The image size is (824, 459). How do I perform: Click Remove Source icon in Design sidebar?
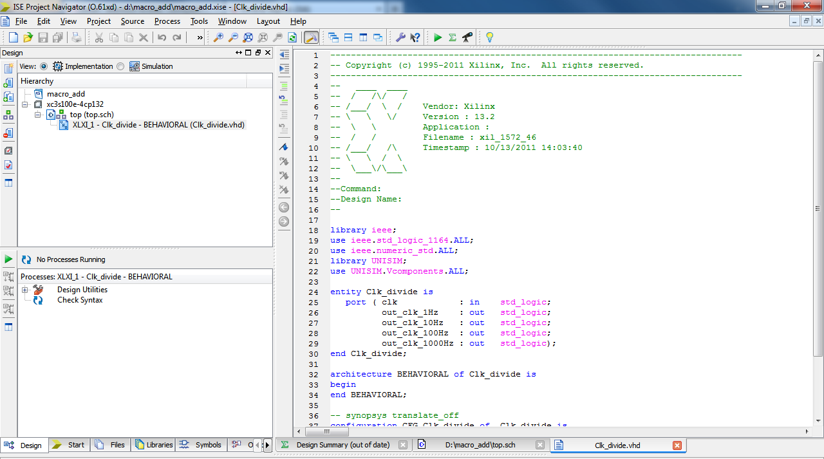pos(8,133)
